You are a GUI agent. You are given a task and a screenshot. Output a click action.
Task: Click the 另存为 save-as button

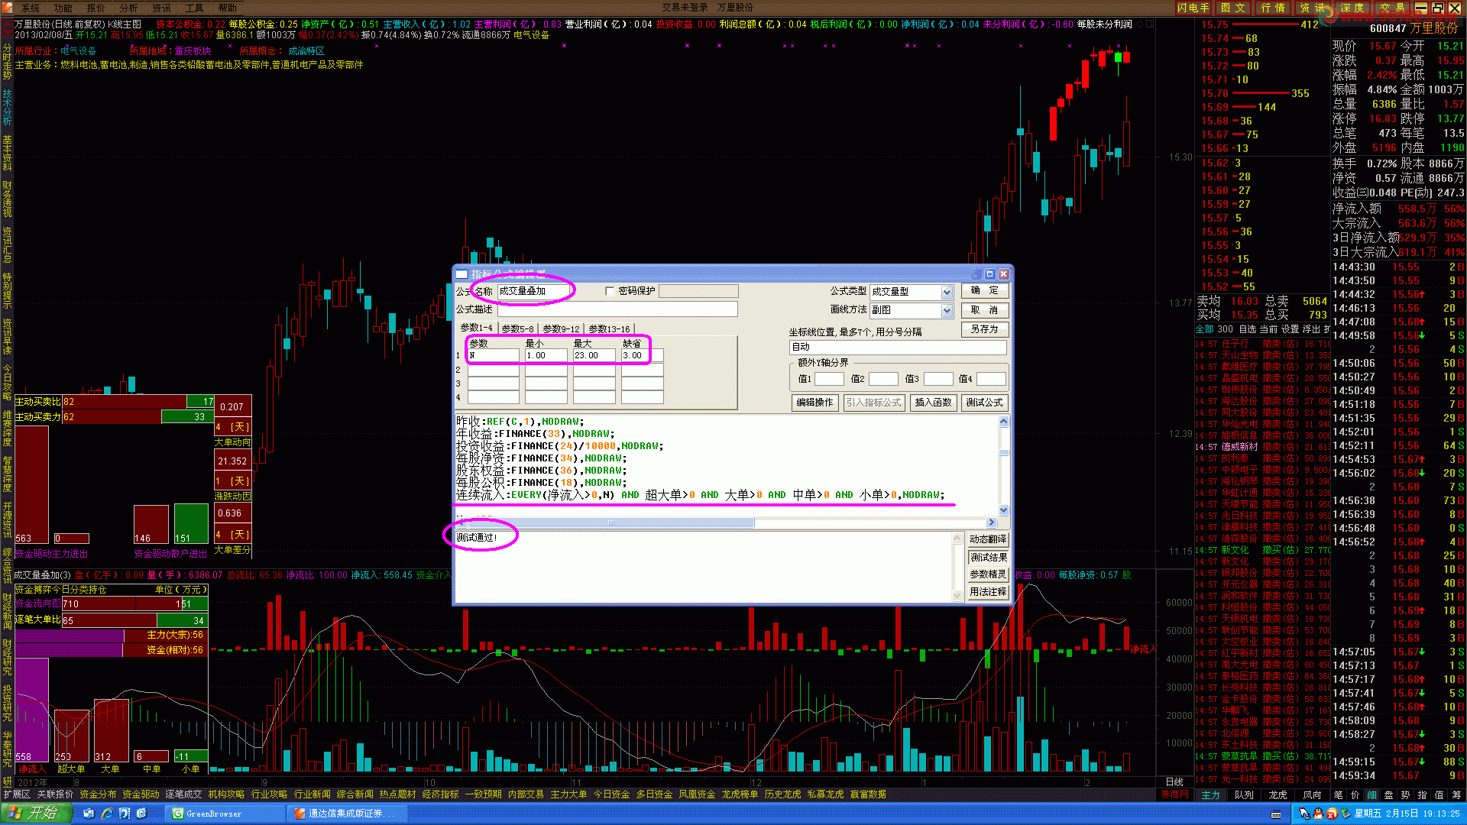(x=984, y=329)
